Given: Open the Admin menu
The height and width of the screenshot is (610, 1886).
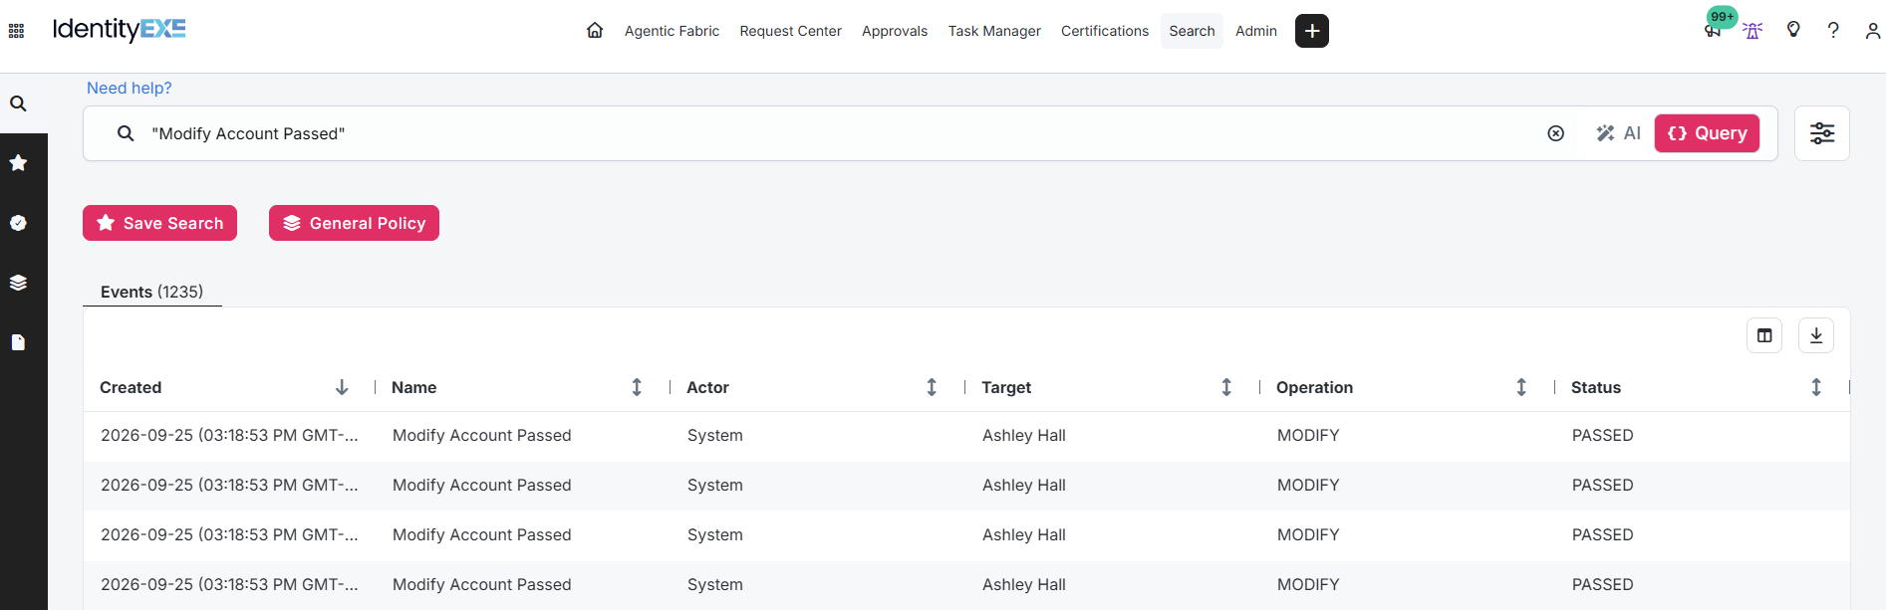Looking at the screenshot, I should pos(1256,31).
